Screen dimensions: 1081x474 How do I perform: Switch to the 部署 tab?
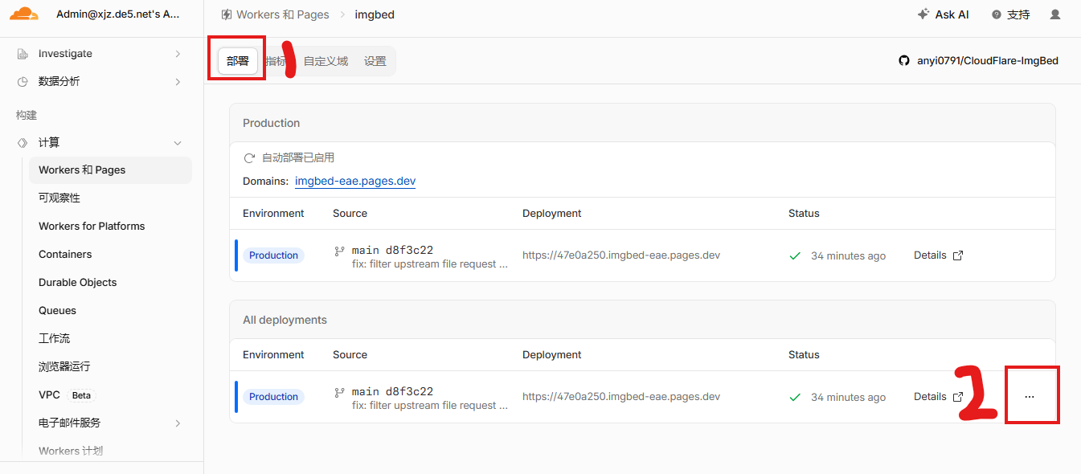tap(238, 61)
